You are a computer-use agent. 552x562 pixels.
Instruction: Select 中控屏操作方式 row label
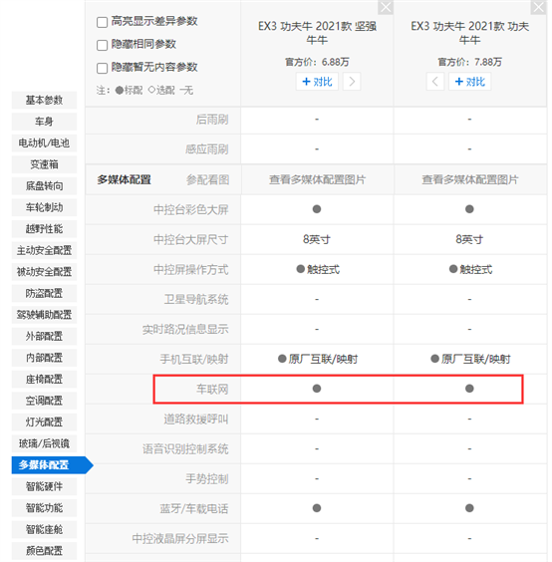pyautogui.click(x=190, y=270)
